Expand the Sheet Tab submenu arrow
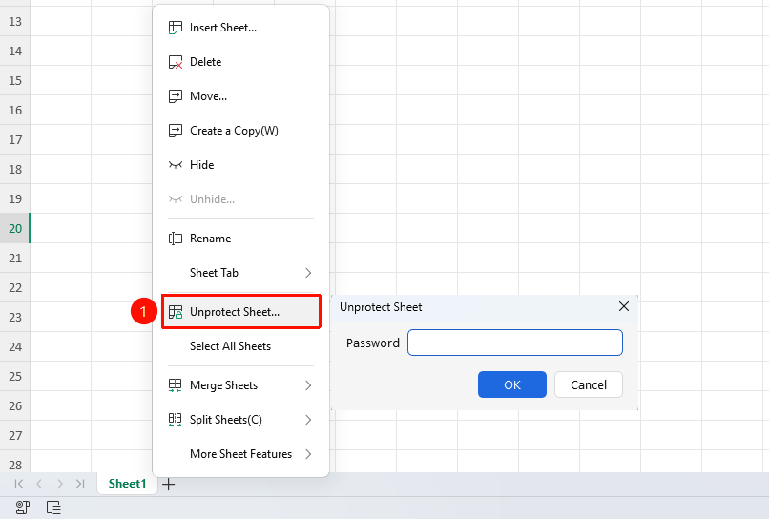 click(x=308, y=273)
